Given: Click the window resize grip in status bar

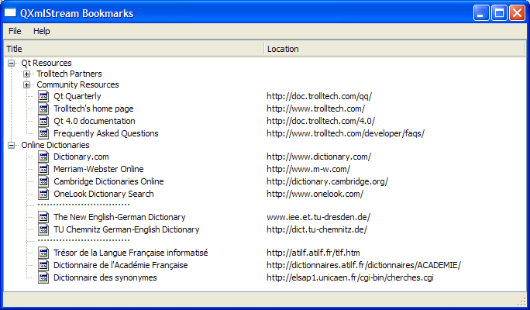Looking at the screenshot, I should pyautogui.click(x=521, y=301).
